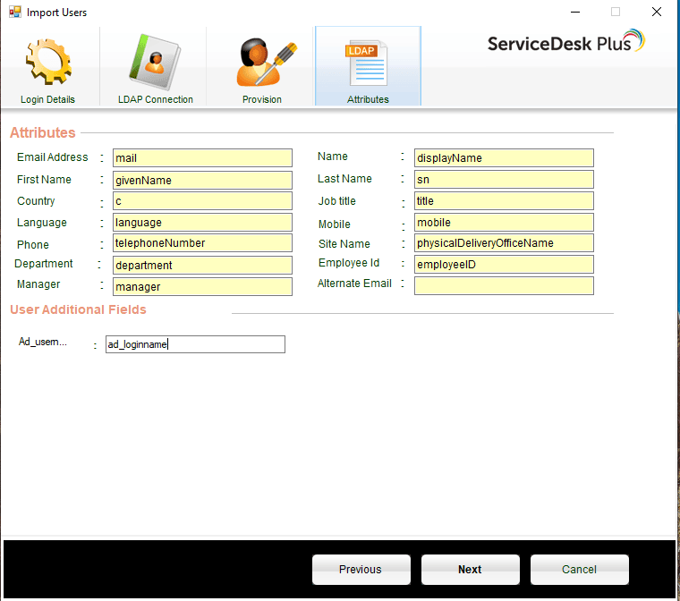The width and height of the screenshot is (680, 601).
Task: Focus the Site Name physicalDeliveryOfficeName field
Action: (504, 243)
